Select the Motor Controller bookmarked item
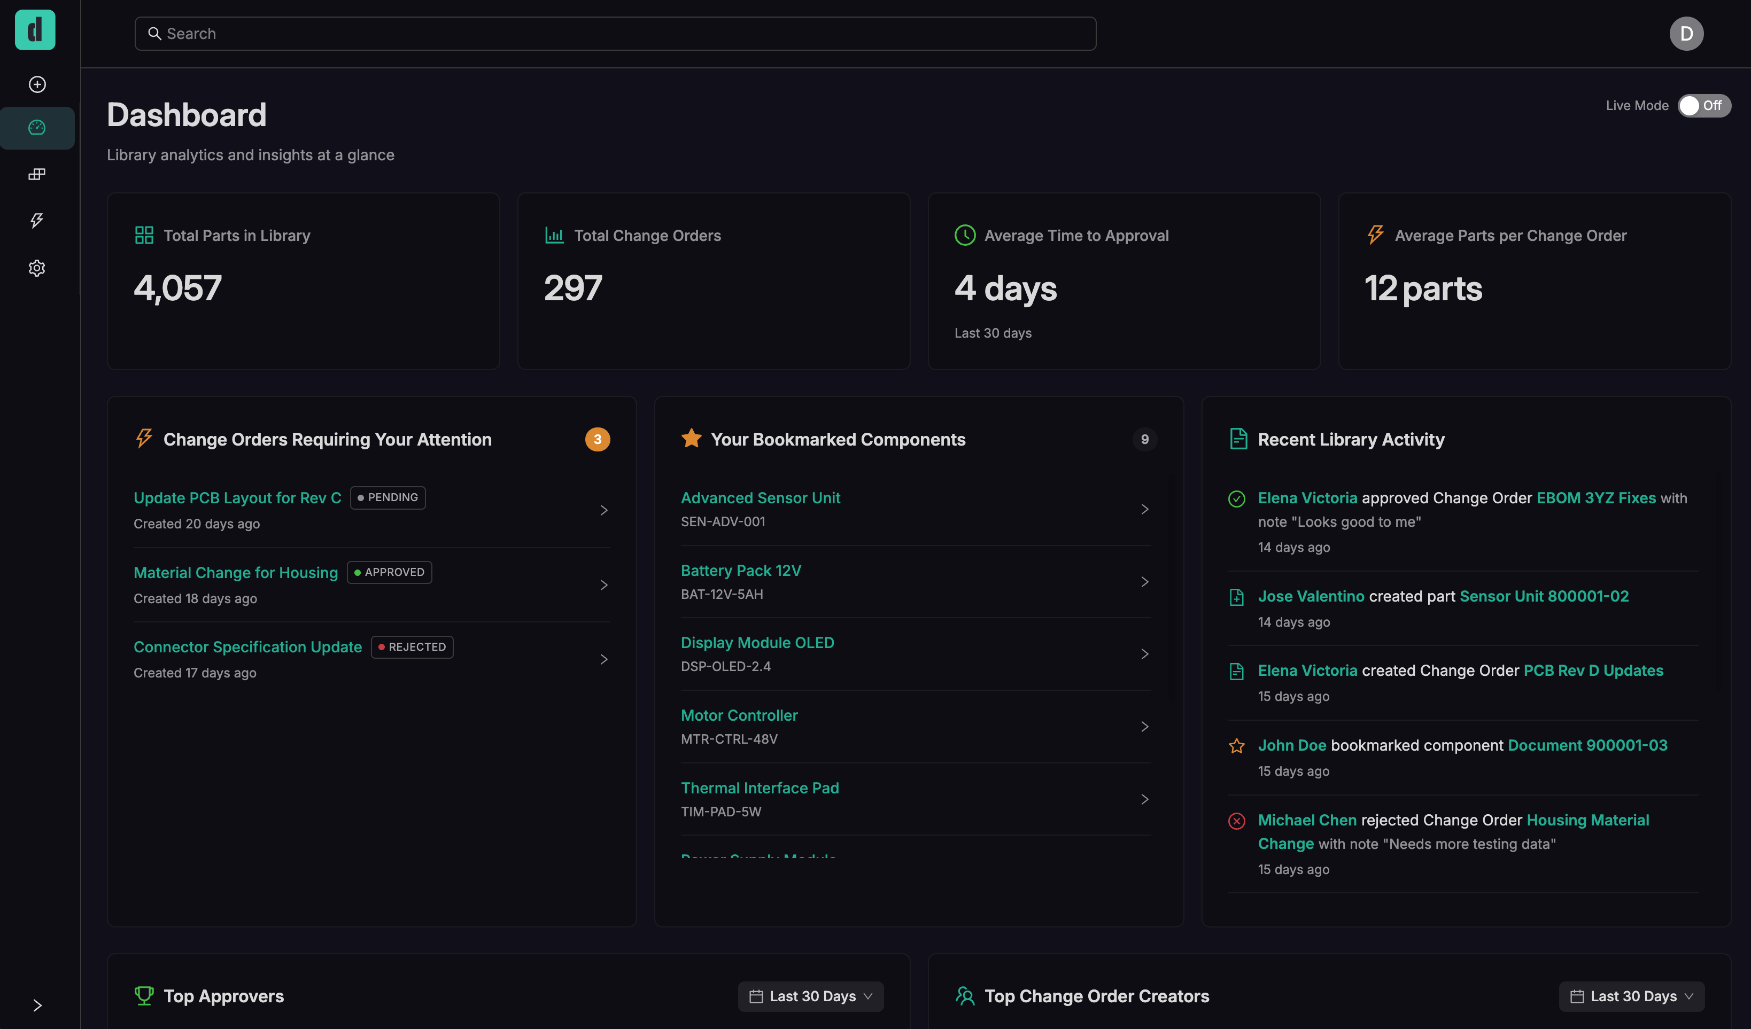 click(x=739, y=715)
